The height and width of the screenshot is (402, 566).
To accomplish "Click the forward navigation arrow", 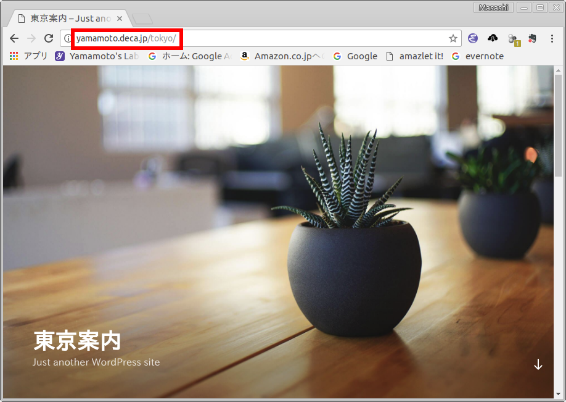I will [31, 38].
